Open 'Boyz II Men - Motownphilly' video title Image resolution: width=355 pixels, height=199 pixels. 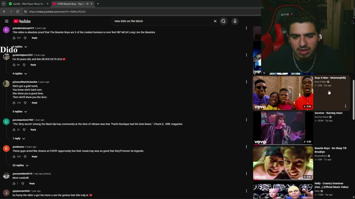pyautogui.click(x=330, y=78)
